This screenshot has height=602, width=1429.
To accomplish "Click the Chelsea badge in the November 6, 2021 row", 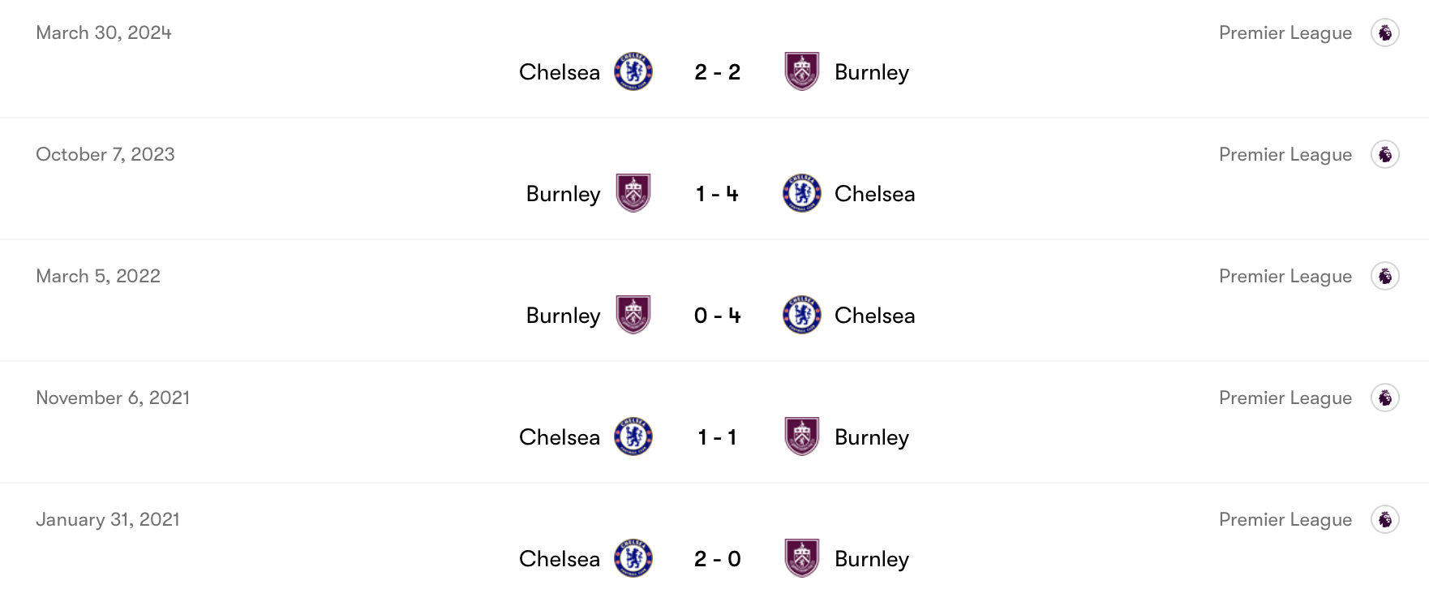I will (x=634, y=436).
